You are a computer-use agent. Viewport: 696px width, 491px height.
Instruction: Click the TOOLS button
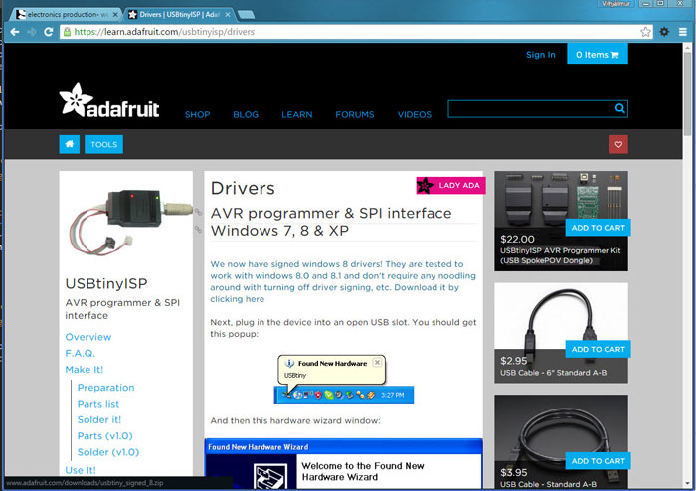[103, 144]
